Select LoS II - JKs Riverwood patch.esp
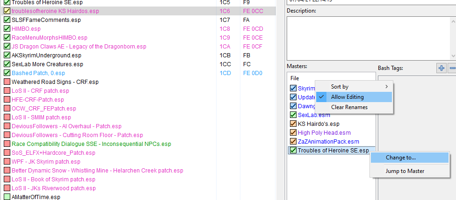The image size is (456, 200). (x=53, y=188)
